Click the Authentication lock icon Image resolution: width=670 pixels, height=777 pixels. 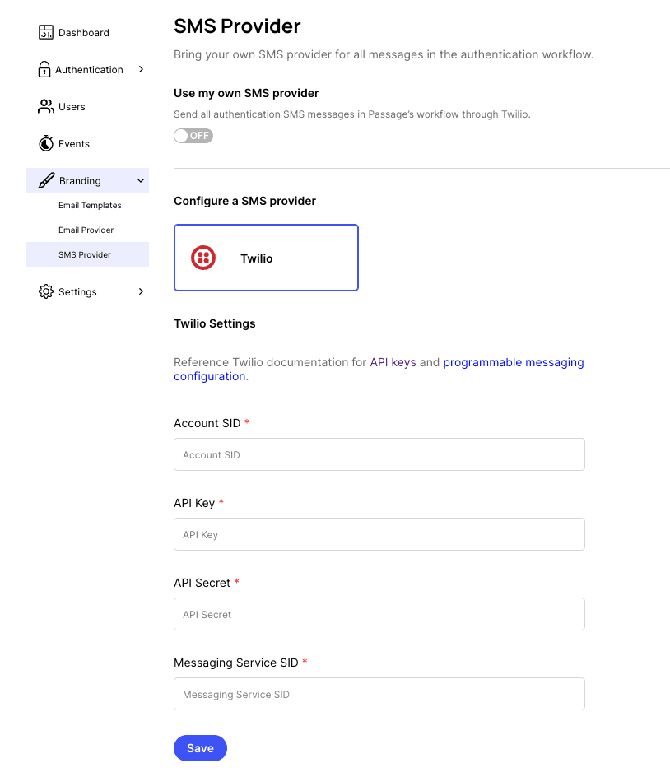pyautogui.click(x=45, y=69)
